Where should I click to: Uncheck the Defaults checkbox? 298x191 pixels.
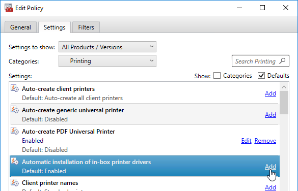tap(261, 76)
